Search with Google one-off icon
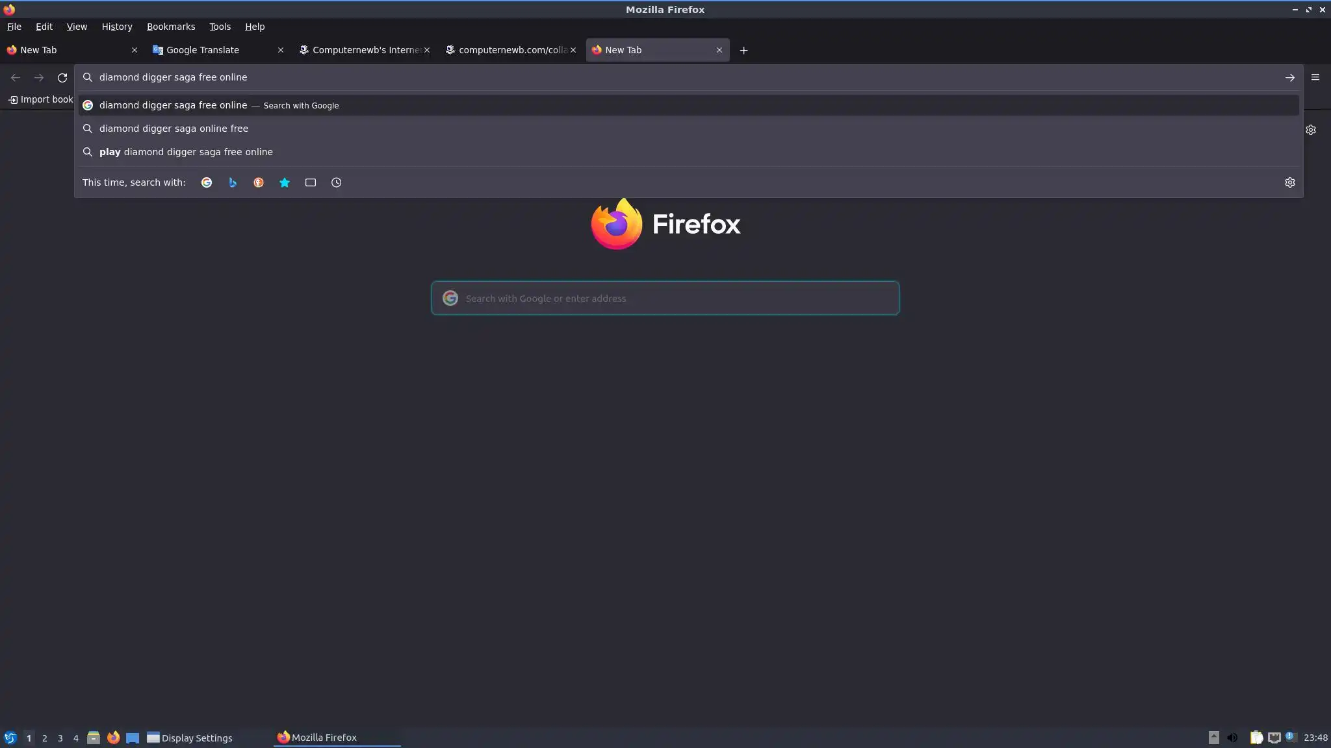This screenshot has width=1331, height=748. click(x=207, y=182)
